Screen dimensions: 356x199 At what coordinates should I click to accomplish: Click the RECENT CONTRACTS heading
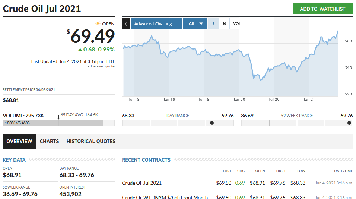point(146,160)
